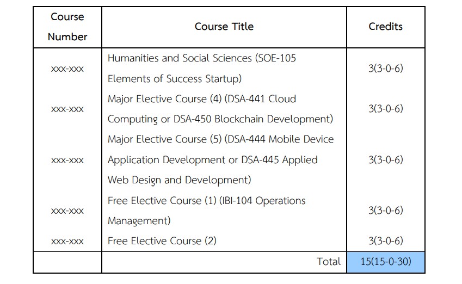The image size is (462, 284).
Task: Click the credits value for Major Elective (5)
Action: click(385, 159)
